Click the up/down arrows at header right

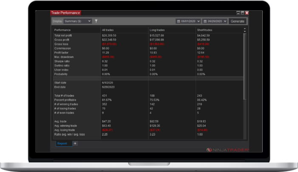(244, 30)
